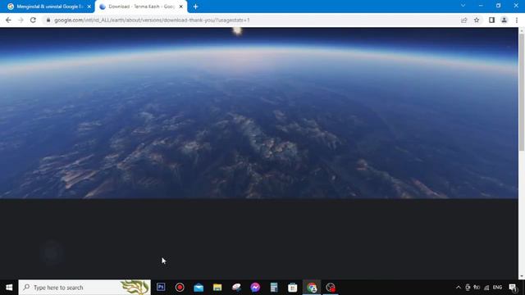Open the Chrome side panel
This screenshot has height=295, width=525.
coord(491,20)
